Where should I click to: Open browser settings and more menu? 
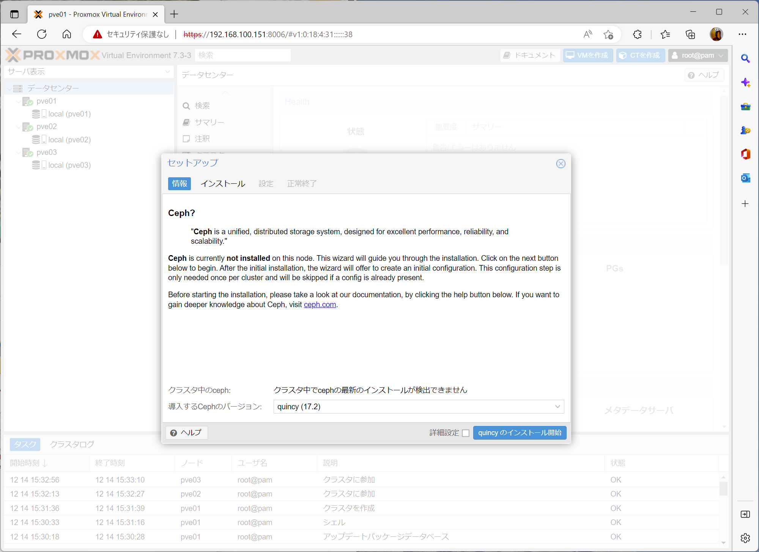point(742,34)
